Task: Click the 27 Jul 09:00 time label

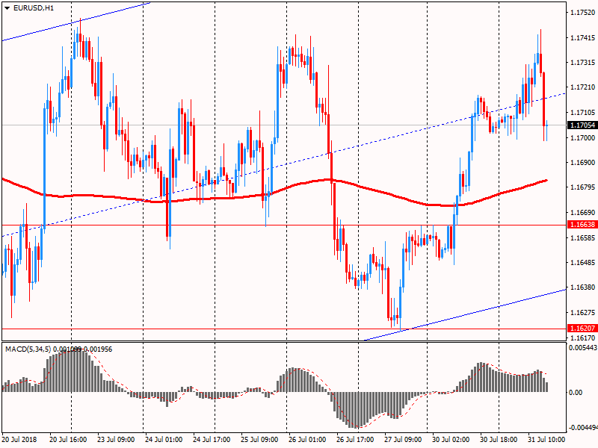Action: tap(403, 439)
